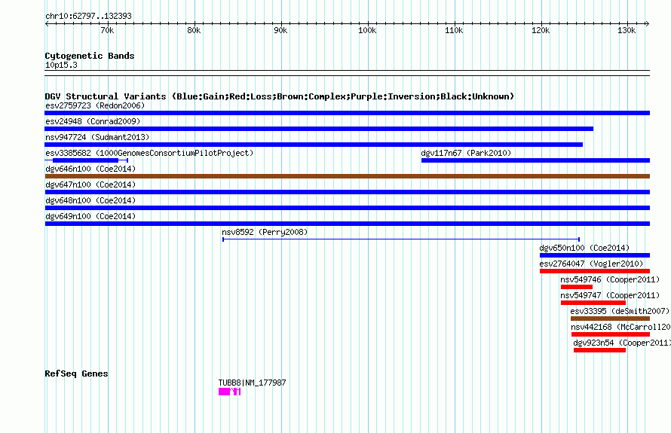The image size is (671, 433).
Task: Click the dgv647n100 blue gain bar
Action: (347, 192)
